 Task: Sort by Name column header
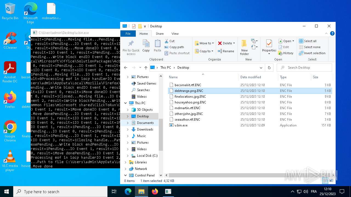pos(203,77)
